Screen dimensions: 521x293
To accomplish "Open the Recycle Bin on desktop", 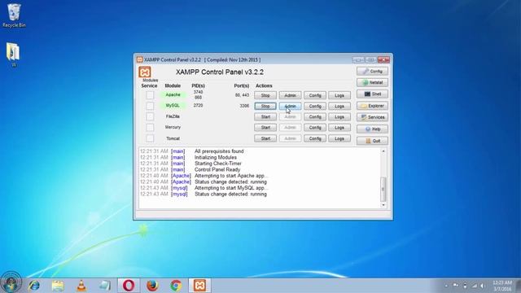I will (14, 15).
